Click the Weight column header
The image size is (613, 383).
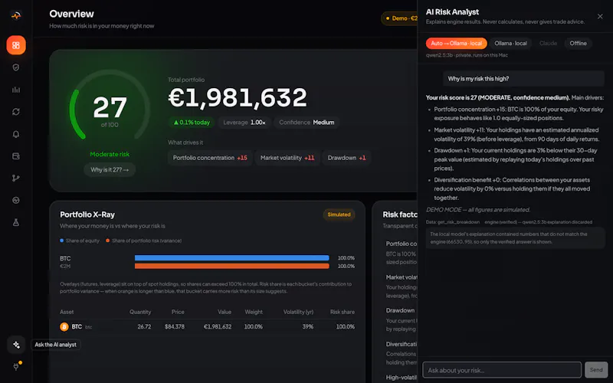click(254, 312)
